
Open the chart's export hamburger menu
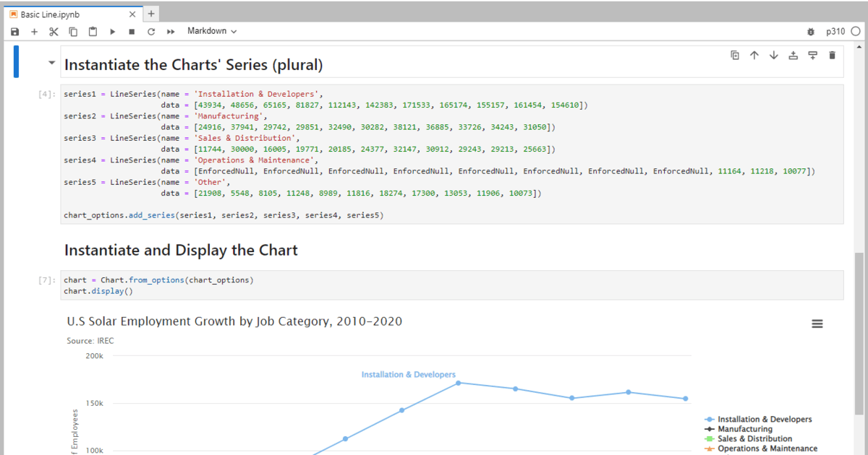816,323
